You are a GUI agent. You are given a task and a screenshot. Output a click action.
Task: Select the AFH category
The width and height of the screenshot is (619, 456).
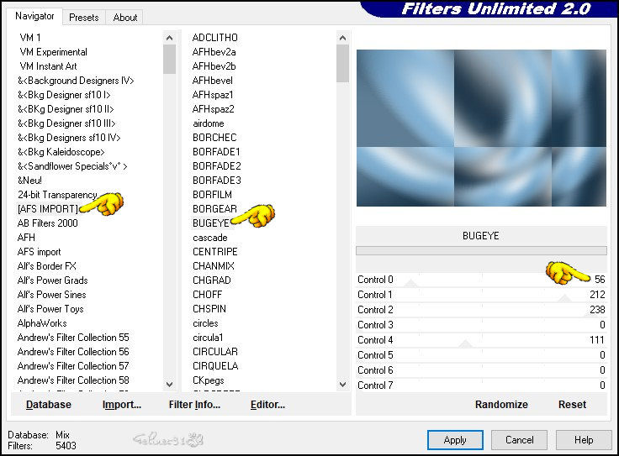[26, 238]
